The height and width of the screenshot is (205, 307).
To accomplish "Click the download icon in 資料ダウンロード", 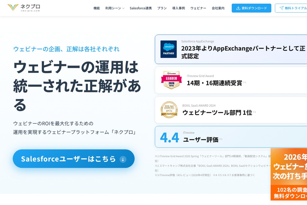I will pos(238,8).
